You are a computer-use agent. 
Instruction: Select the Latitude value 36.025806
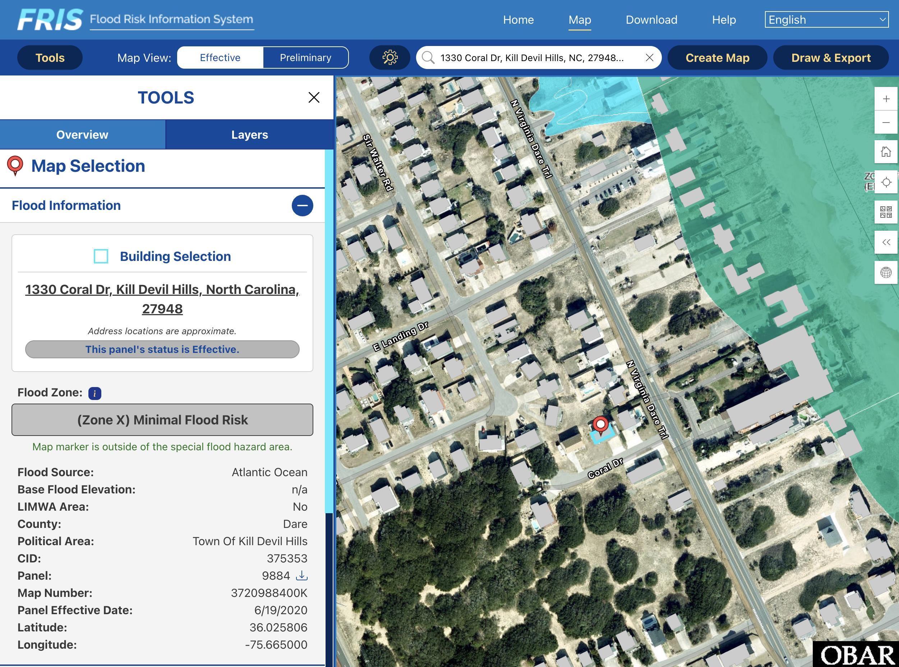point(278,627)
